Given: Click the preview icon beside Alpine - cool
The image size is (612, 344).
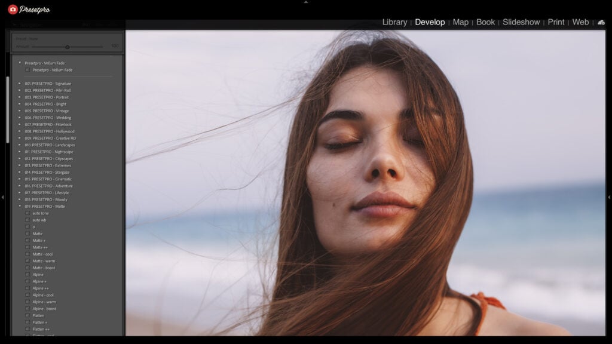Looking at the screenshot, I should (27, 295).
